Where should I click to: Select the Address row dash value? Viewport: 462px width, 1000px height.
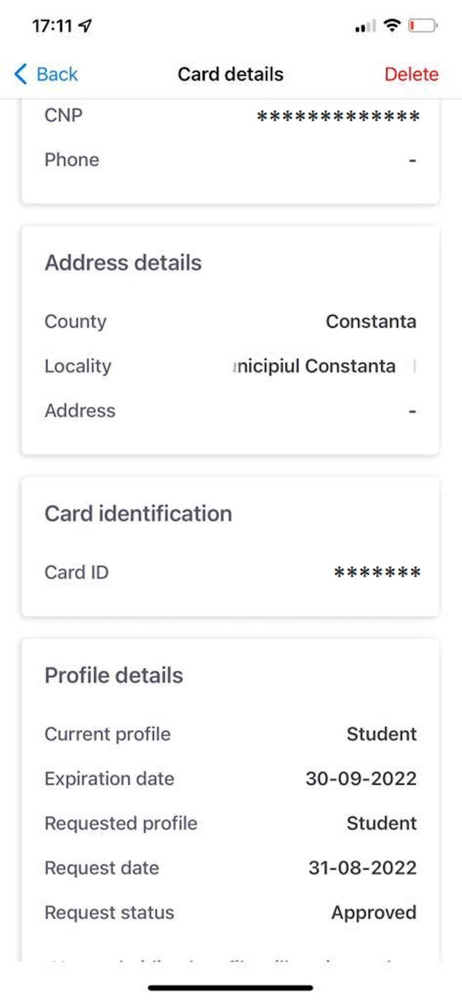point(412,411)
